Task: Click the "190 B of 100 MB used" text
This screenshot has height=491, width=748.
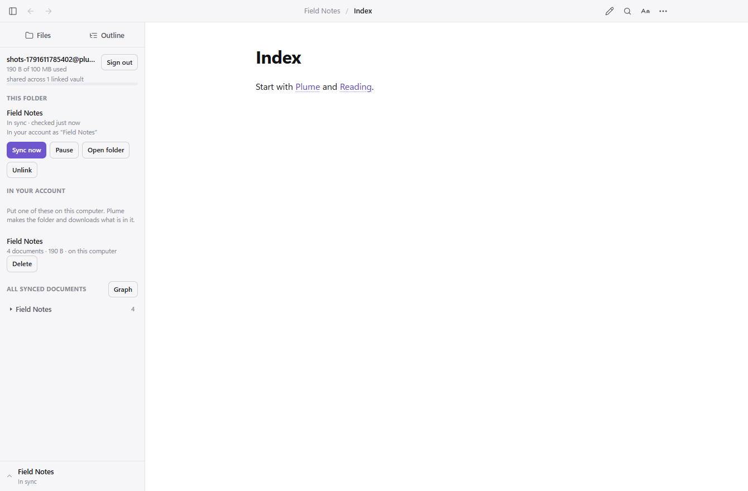Action: [x=37, y=69]
